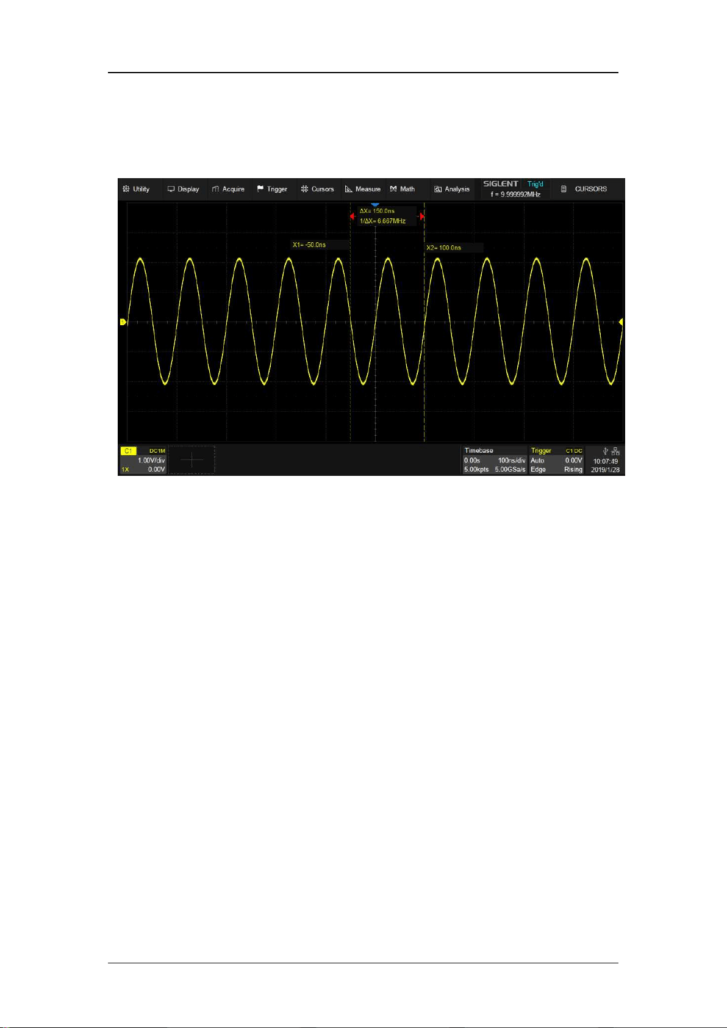Click the Utility gear icon
Viewport: 727px width, 1028px height.
(126, 189)
